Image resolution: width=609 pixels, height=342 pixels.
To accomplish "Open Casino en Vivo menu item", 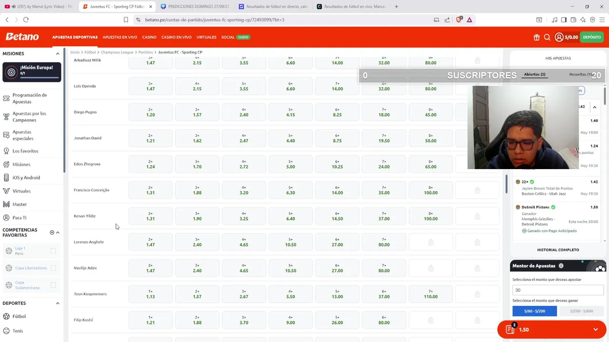I will coord(176,37).
